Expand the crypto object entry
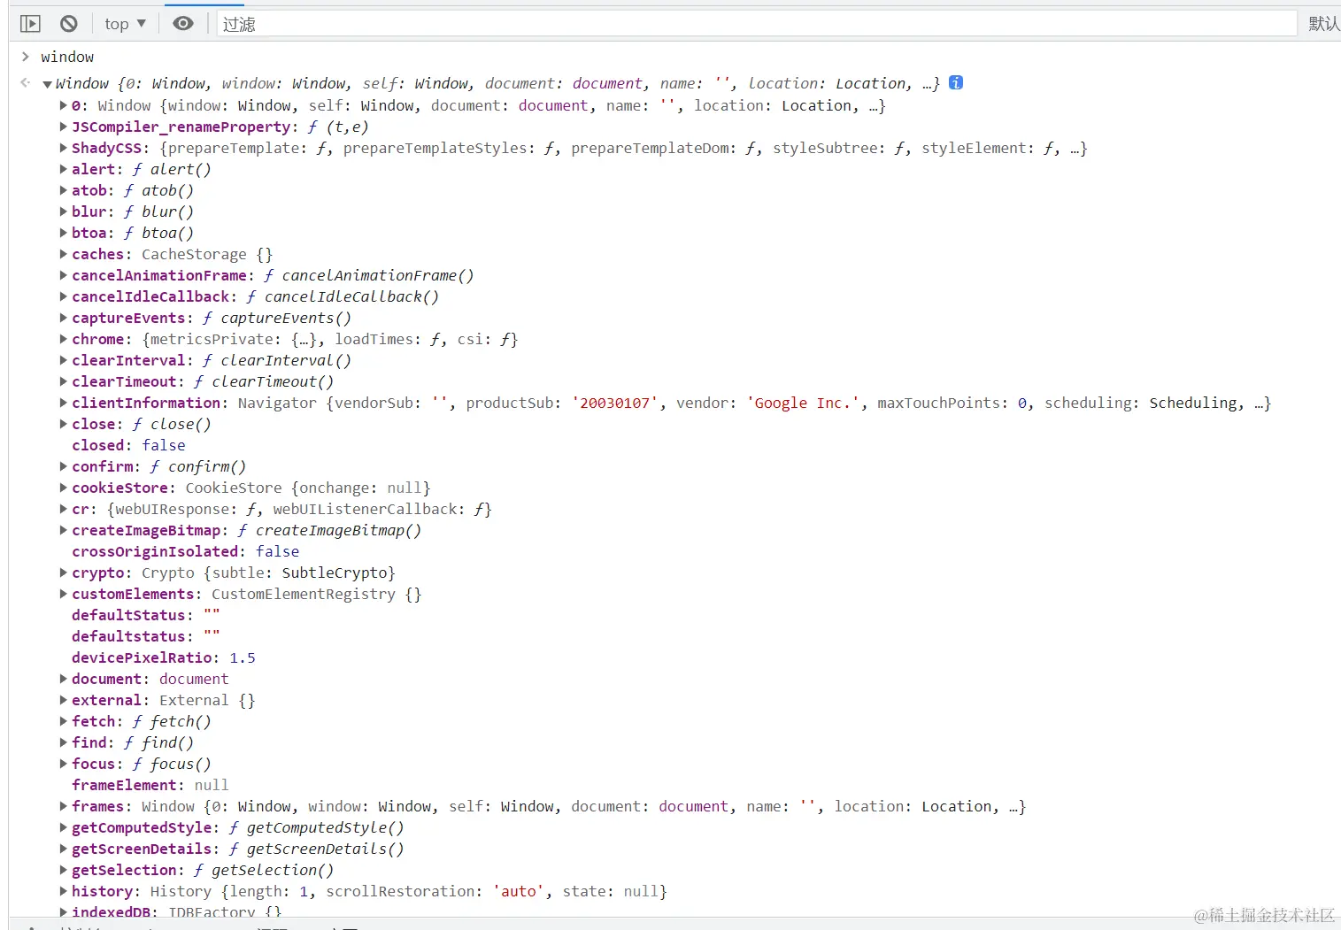 coord(64,573)
